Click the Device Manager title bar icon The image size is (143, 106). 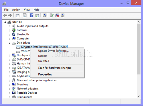click(x=4, y=4)
